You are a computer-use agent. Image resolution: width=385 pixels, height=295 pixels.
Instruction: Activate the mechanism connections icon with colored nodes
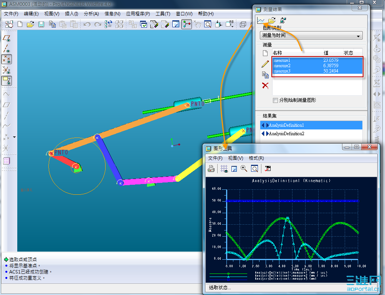pos(187,24)
